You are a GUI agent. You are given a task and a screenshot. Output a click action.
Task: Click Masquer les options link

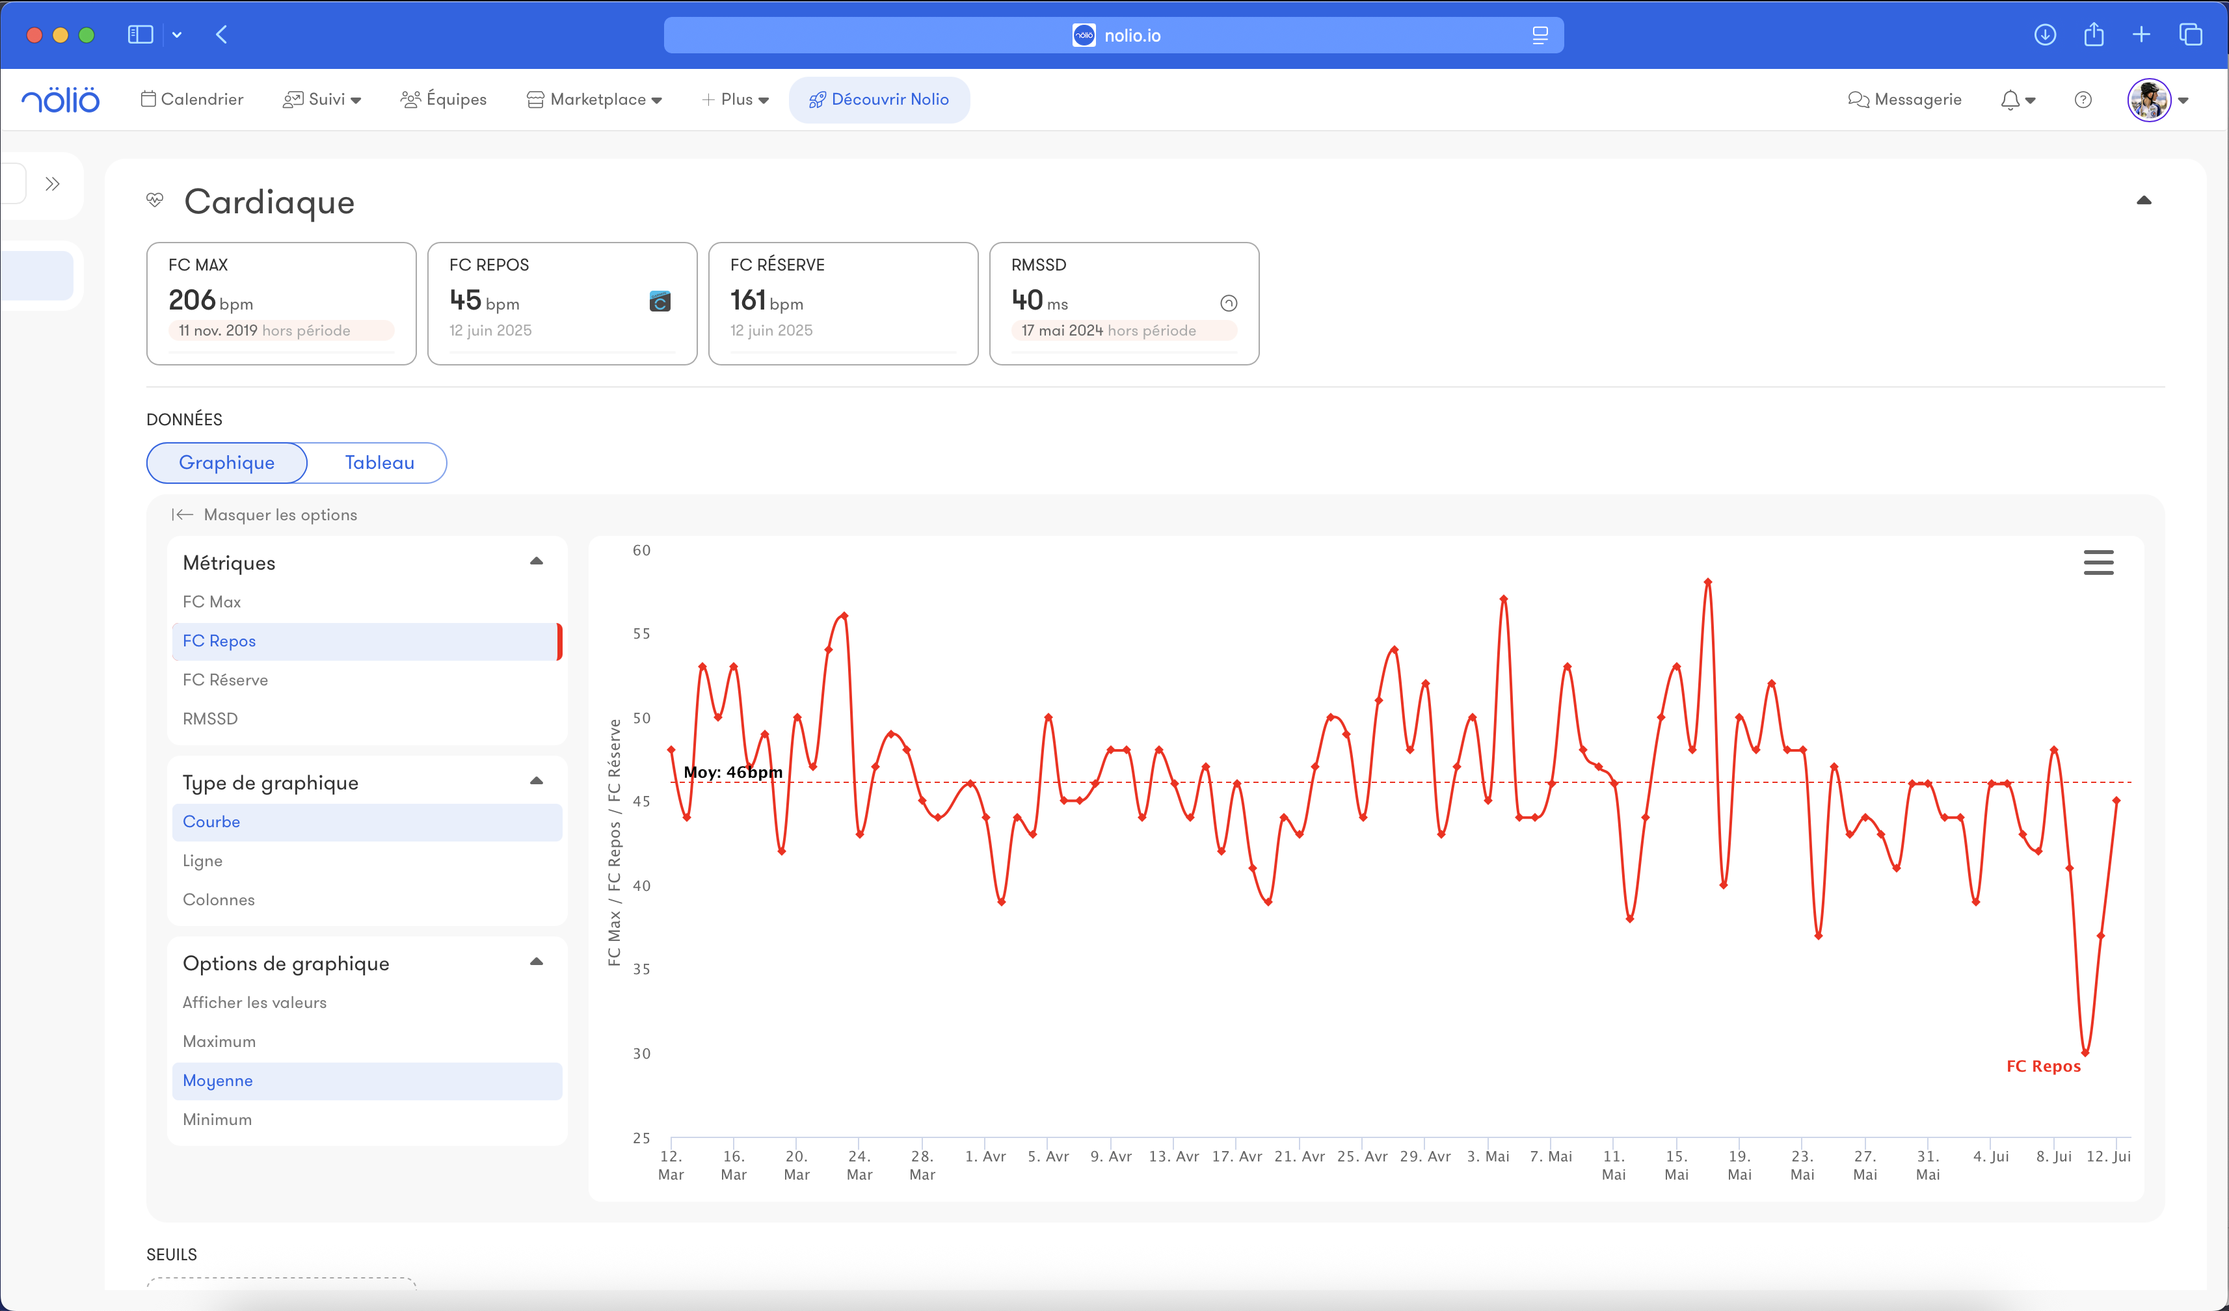point(265,515)
